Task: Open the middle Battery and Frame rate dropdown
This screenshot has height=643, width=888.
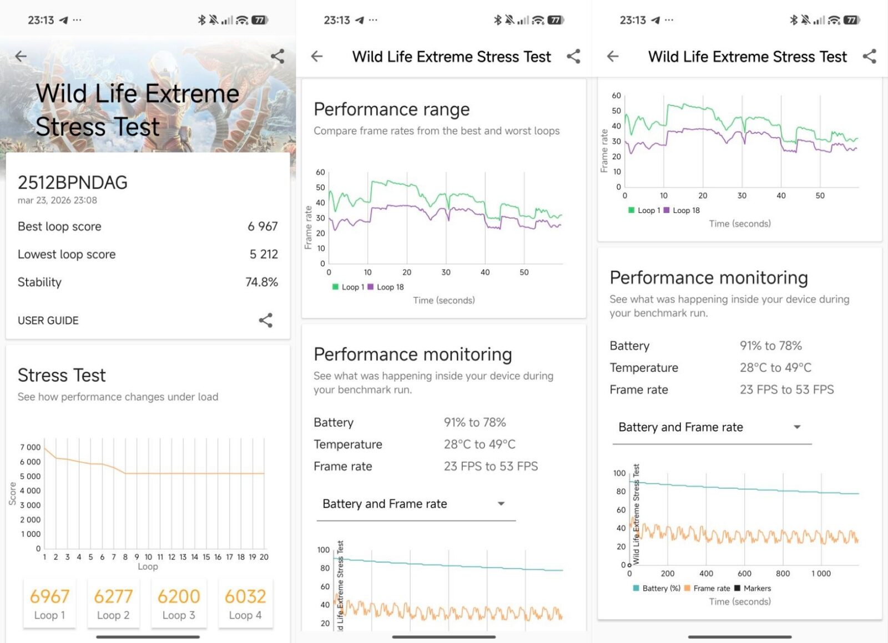Action: [416, 504]
